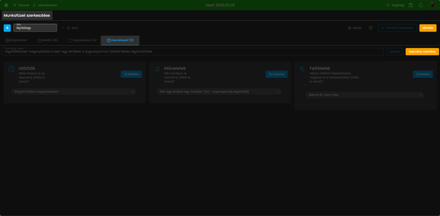Add a new condition with Új feltétel
The height and width of the screenshot is (216, 440).
pos(423,74)
